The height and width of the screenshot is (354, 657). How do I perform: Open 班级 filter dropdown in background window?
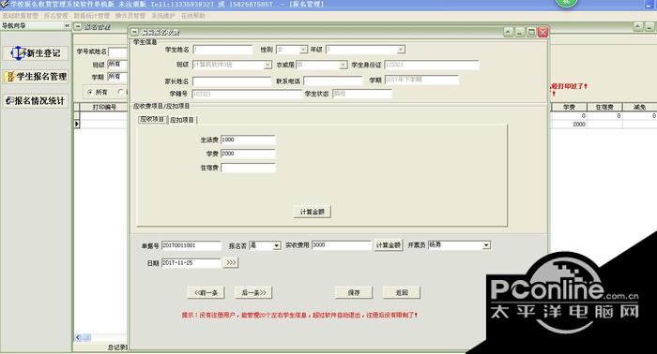(117, 65)
